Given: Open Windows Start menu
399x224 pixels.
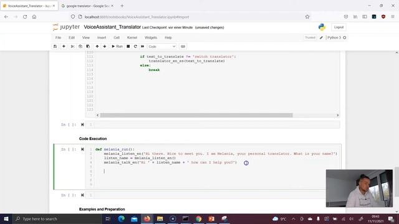Looking at the screenshot, I should pyautogui.click(x=6, y=218).
